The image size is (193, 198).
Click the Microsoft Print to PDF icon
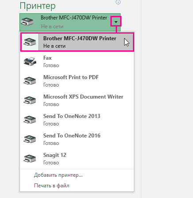[30, 81]
